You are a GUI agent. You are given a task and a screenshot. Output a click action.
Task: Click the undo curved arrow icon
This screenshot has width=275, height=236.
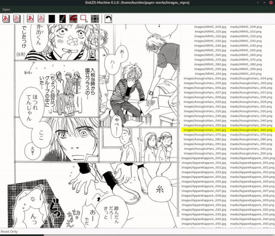(x=108, y=19)
